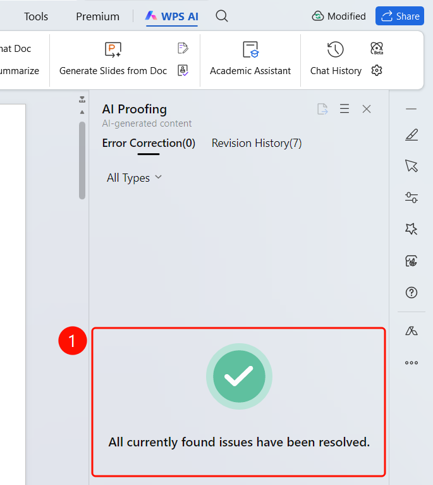
Task: Click the Summarize option
Action: (20, 71)
